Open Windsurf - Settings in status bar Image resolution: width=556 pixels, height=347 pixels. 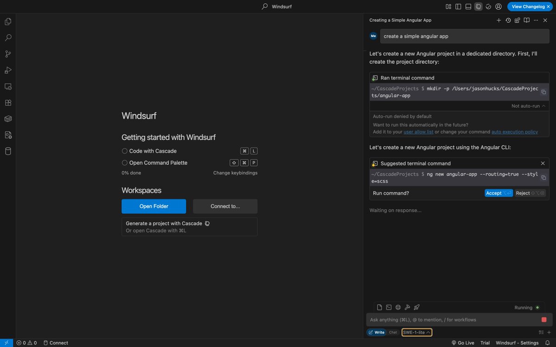517,343
